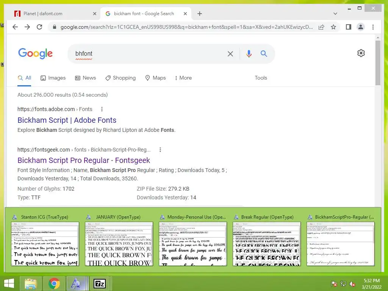Open 7-Zip from the taskbar
388x291 pixels.
tap(100, 283)
